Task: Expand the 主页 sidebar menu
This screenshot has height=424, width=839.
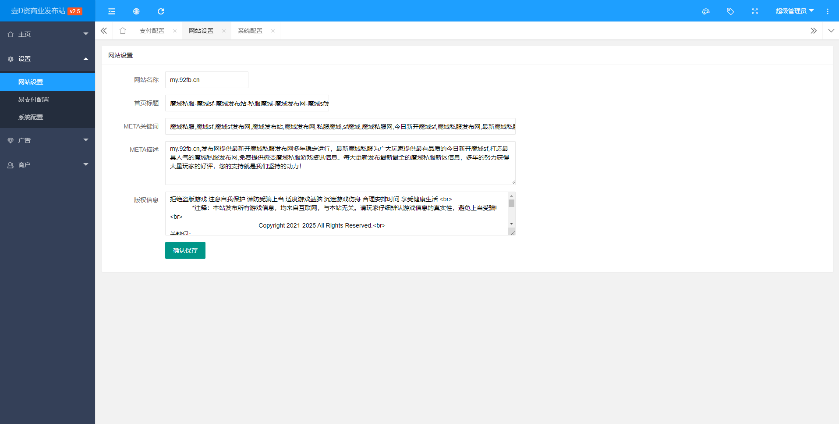Action: [47, 34]
